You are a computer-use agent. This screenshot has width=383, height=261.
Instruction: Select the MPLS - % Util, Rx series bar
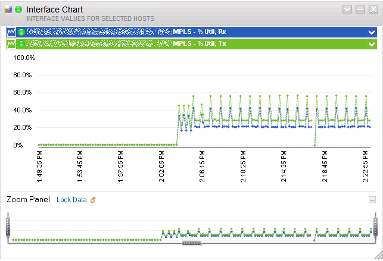[192, 32]
